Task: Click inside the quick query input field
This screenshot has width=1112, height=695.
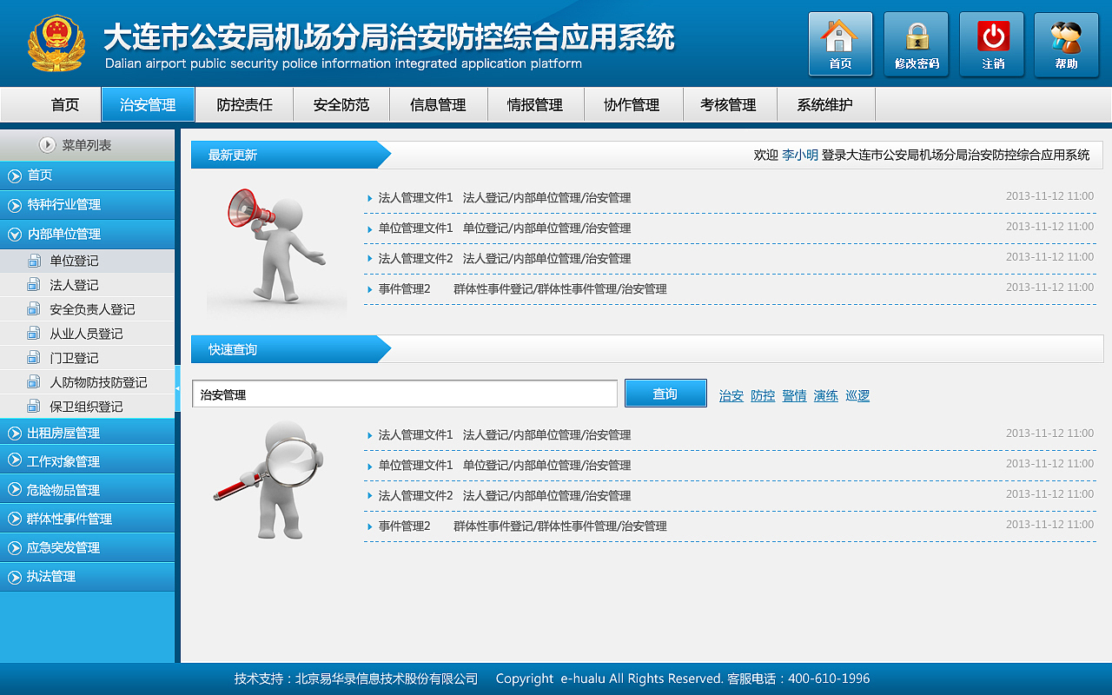Action: pos(404,393)
